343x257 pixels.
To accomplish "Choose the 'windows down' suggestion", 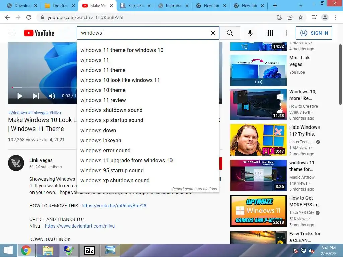I will coord(148,131).
